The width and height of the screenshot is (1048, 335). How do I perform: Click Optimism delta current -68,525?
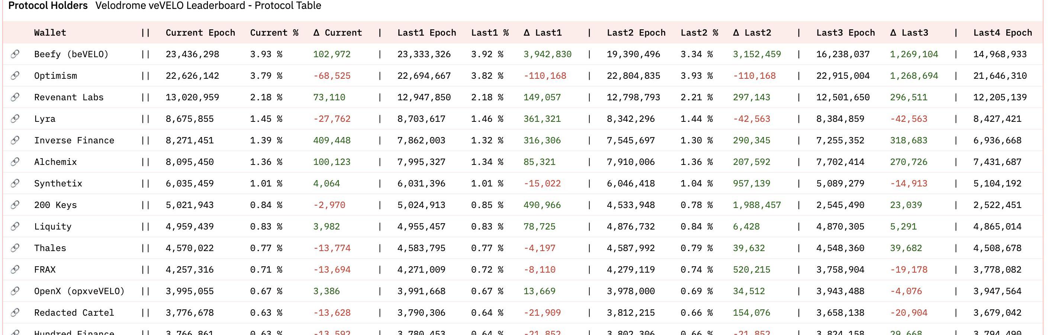tap(332, 75)
